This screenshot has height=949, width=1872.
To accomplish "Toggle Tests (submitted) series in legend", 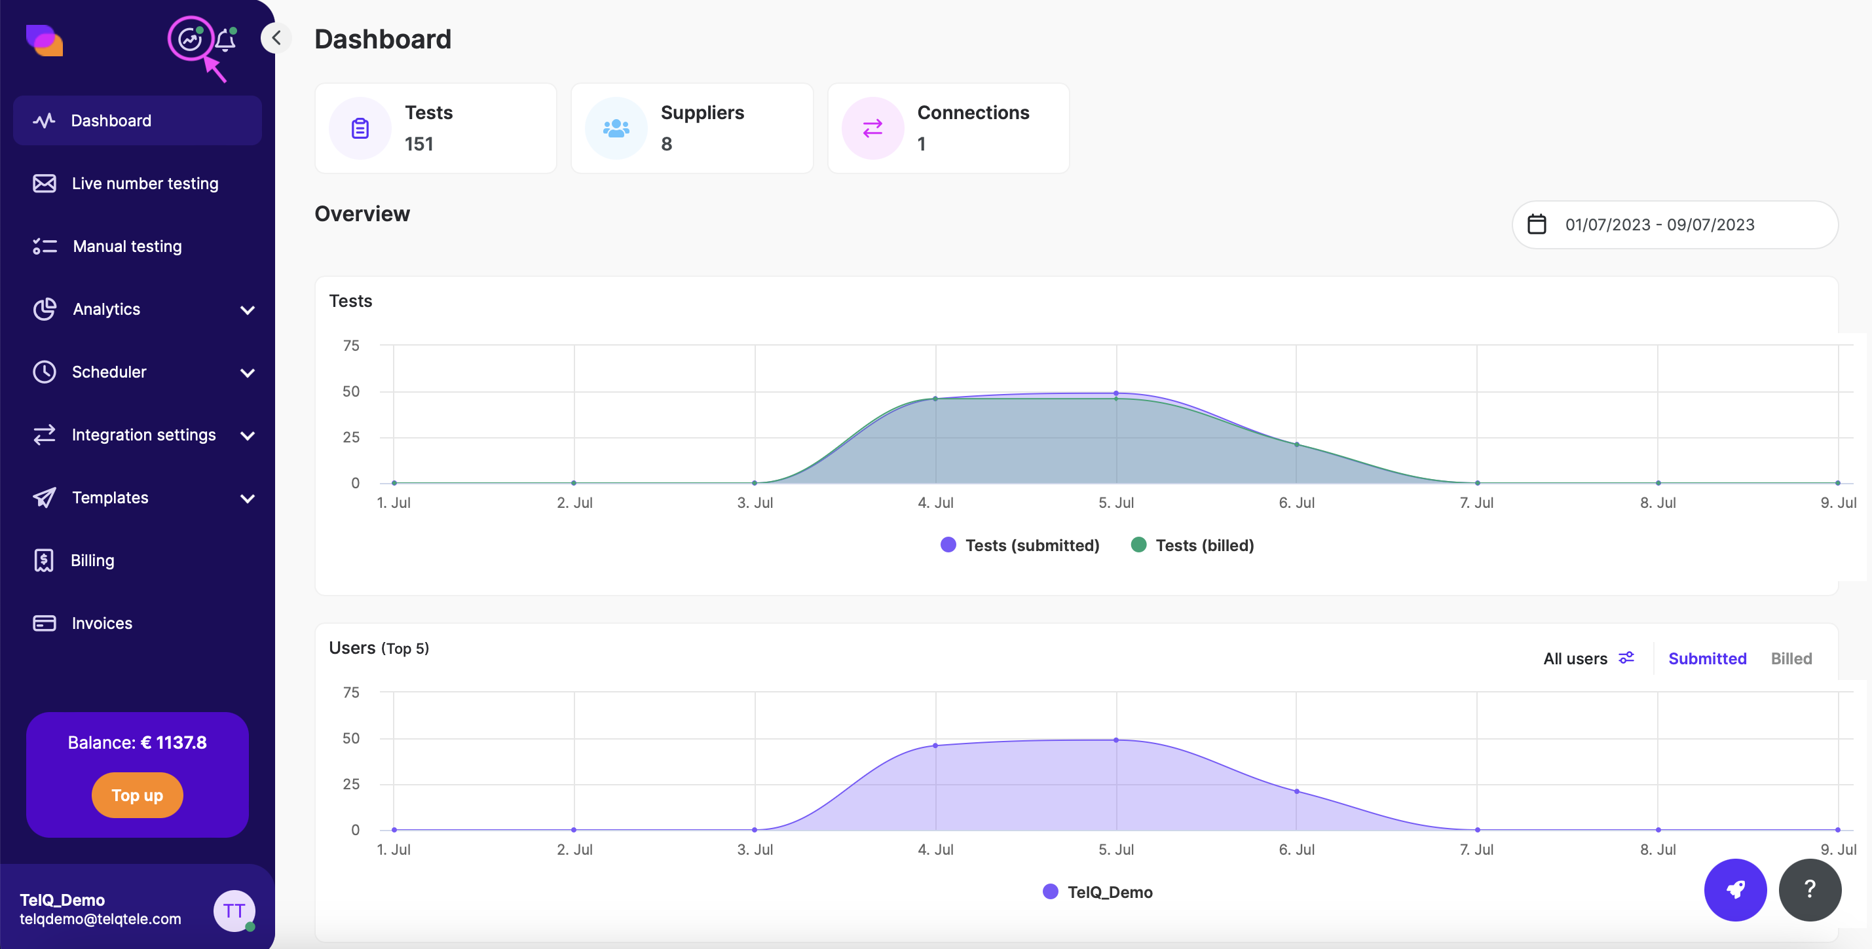I will tap(1020, 545).
